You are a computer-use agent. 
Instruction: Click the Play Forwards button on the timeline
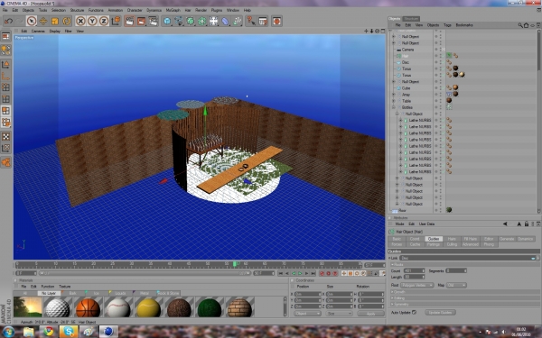[300, 273]
